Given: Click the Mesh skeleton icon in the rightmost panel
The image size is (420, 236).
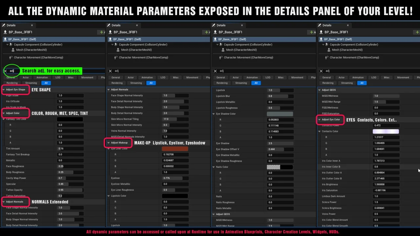Looking at the screenshot, I should [x=329, y=50].
